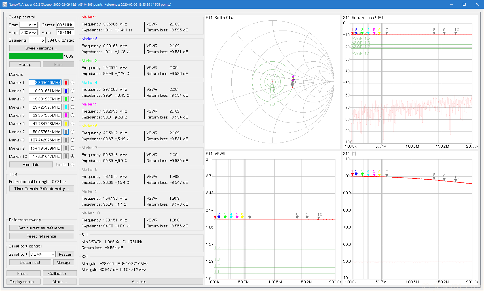
Task: Maximize the NanoVNA Saver window
Action: pyautogui.click(x=464, y=4)
